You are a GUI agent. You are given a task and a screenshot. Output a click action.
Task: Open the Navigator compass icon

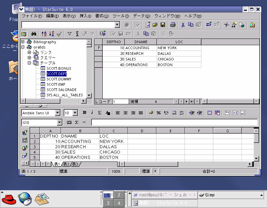[227, 25]
